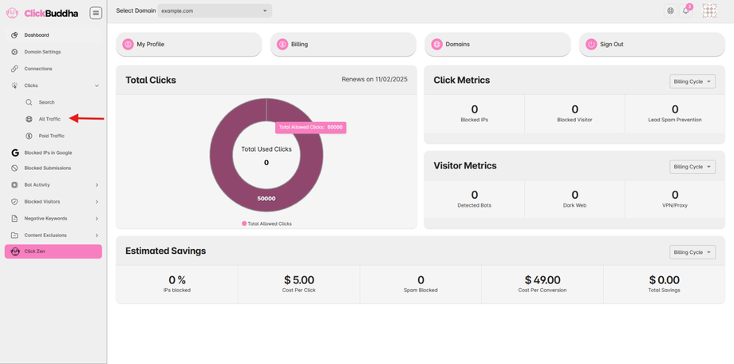
Task: Open the notifications bell
Action: pyautogui.click(x=685, y=11)
